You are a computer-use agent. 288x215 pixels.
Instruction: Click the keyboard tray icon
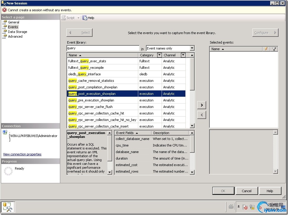(x=231, y=207)
